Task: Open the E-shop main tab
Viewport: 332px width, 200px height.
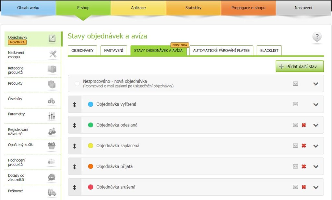Action: (83, 8)
